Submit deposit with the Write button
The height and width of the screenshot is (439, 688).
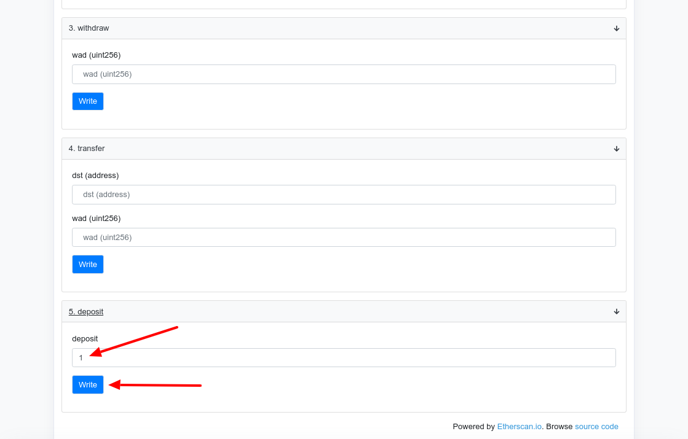pyautogui.click(x=88, y=384)
